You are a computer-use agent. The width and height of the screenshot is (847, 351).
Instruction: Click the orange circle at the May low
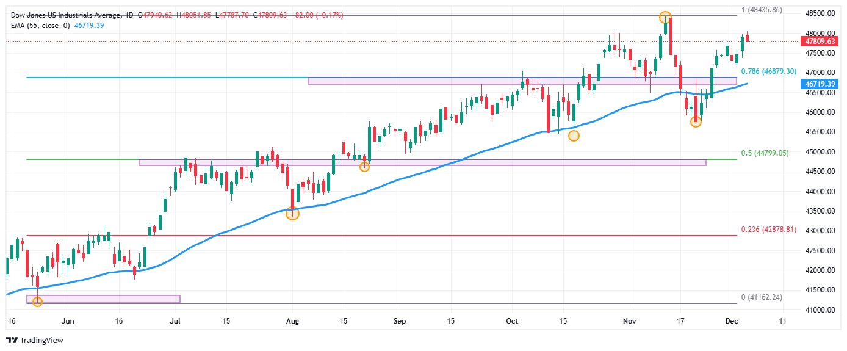click(x=37, y=301)
